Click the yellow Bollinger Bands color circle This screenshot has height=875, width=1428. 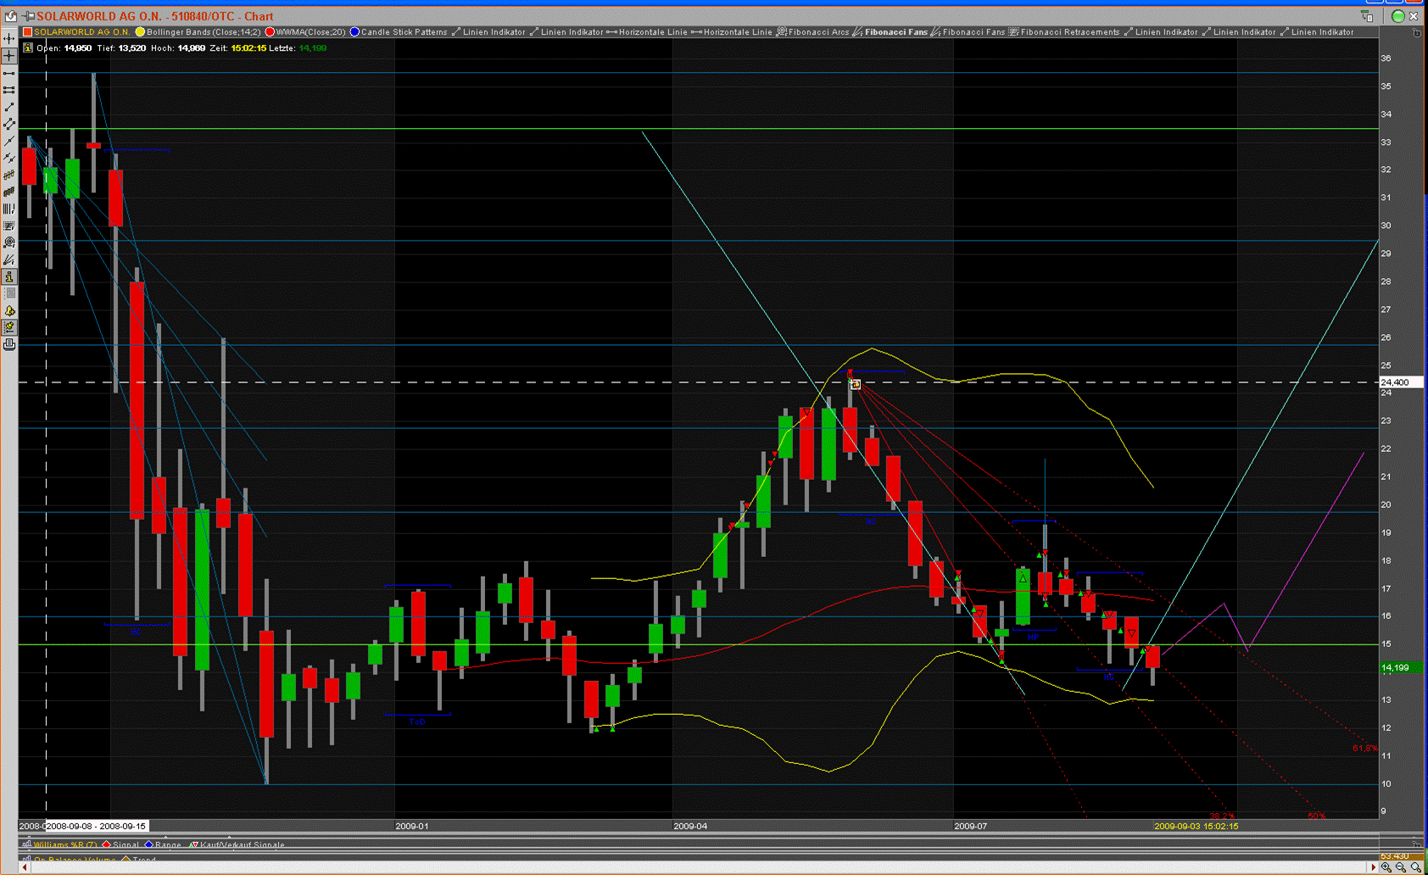click(141, 32)
